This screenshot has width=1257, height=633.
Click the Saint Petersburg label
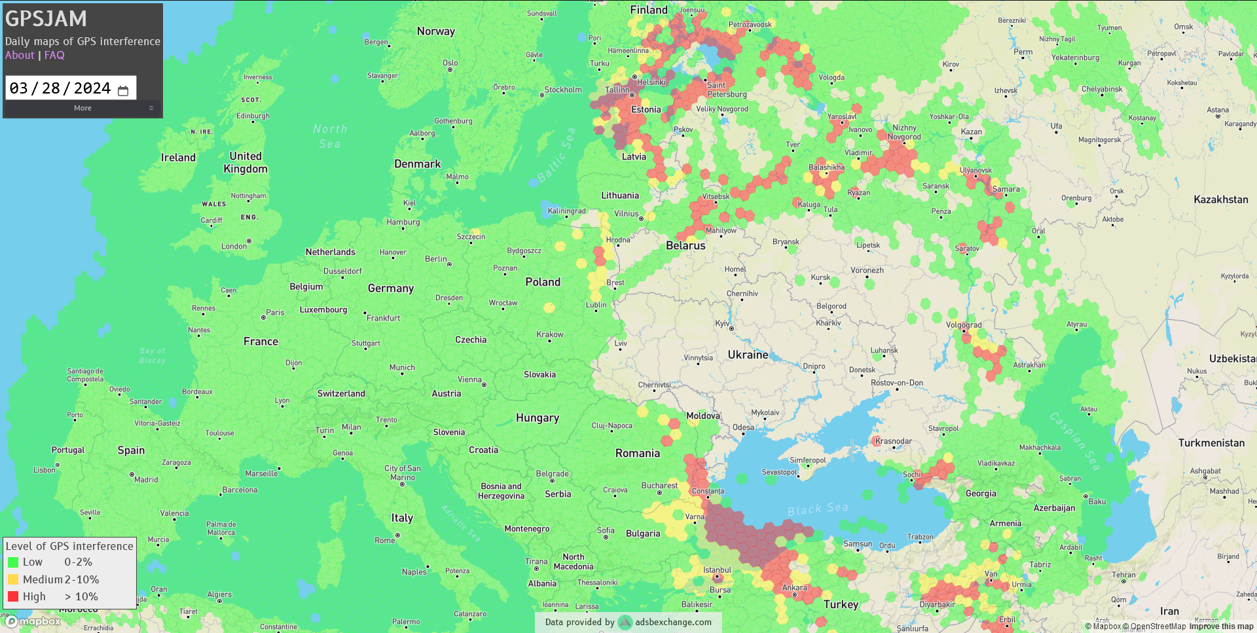click(727, 90)
